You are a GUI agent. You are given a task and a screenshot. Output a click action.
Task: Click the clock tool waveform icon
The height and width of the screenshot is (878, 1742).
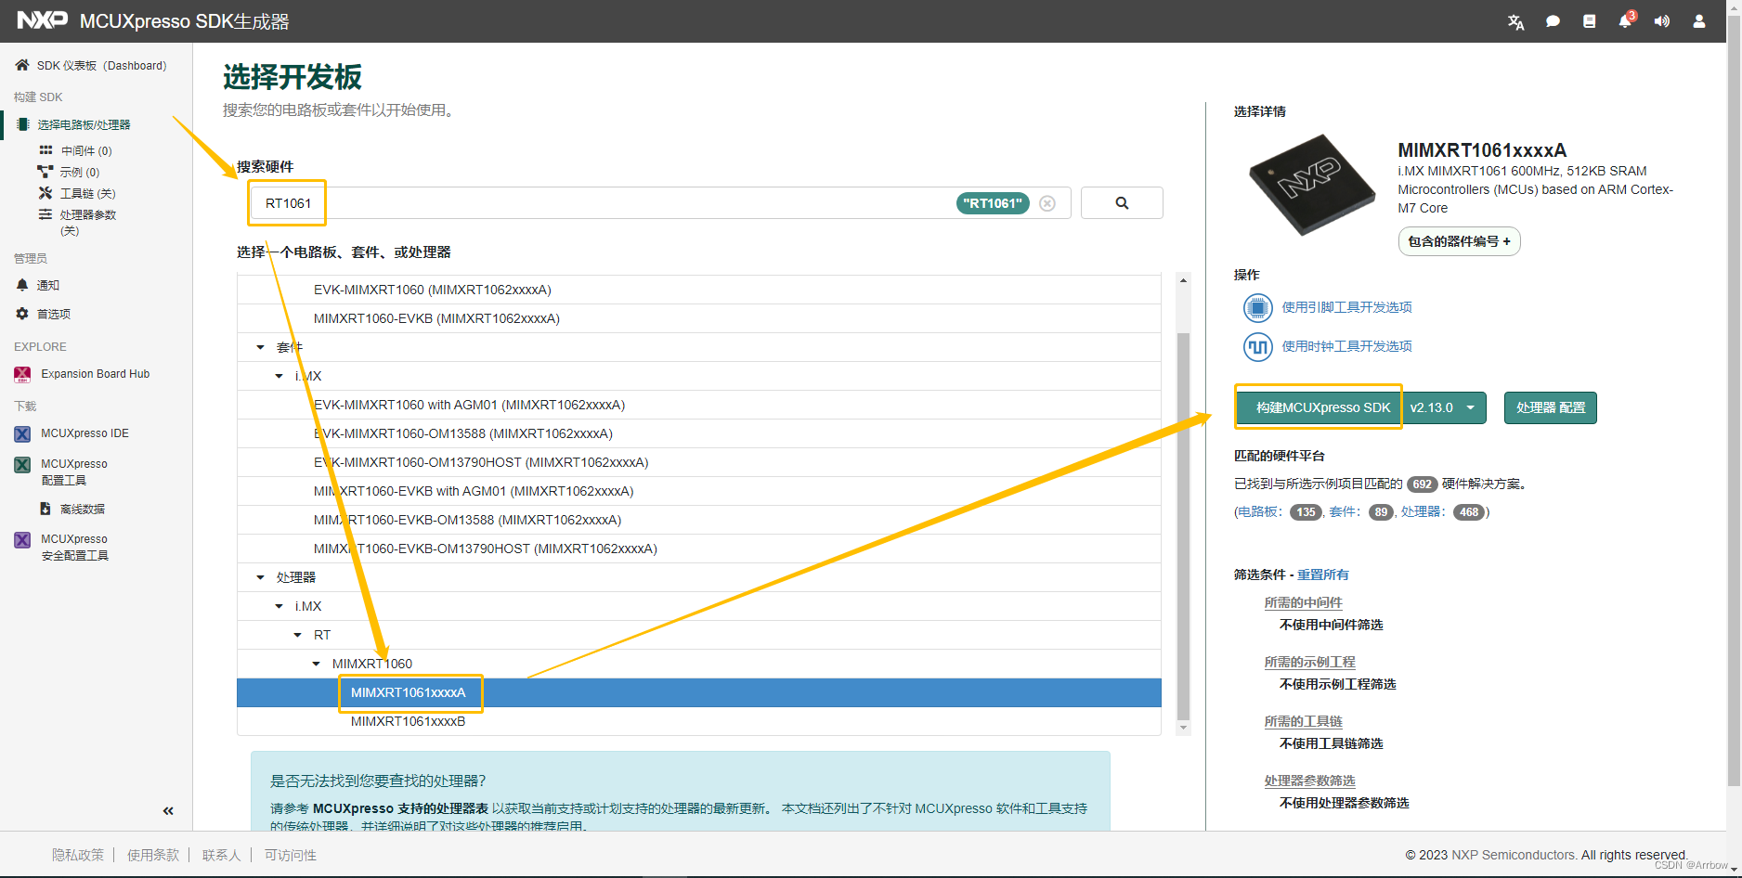(x=1257, y=347)
